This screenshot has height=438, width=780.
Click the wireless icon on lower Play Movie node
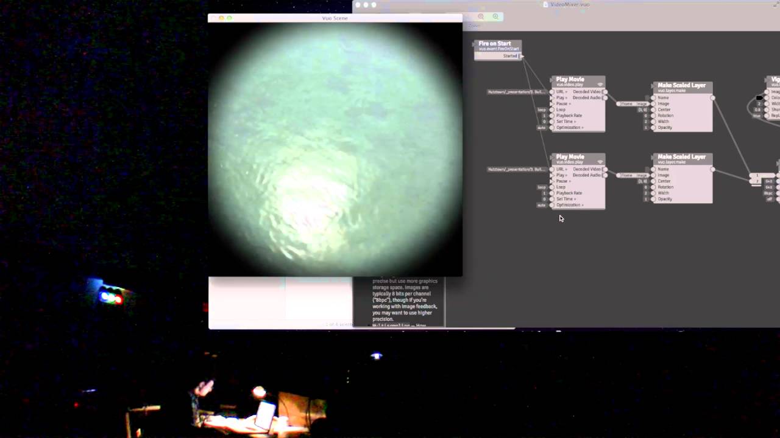[x=600, y=162]
